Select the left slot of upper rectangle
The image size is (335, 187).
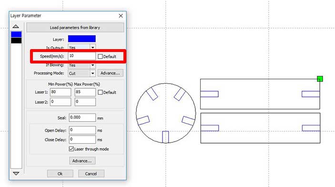209,94
